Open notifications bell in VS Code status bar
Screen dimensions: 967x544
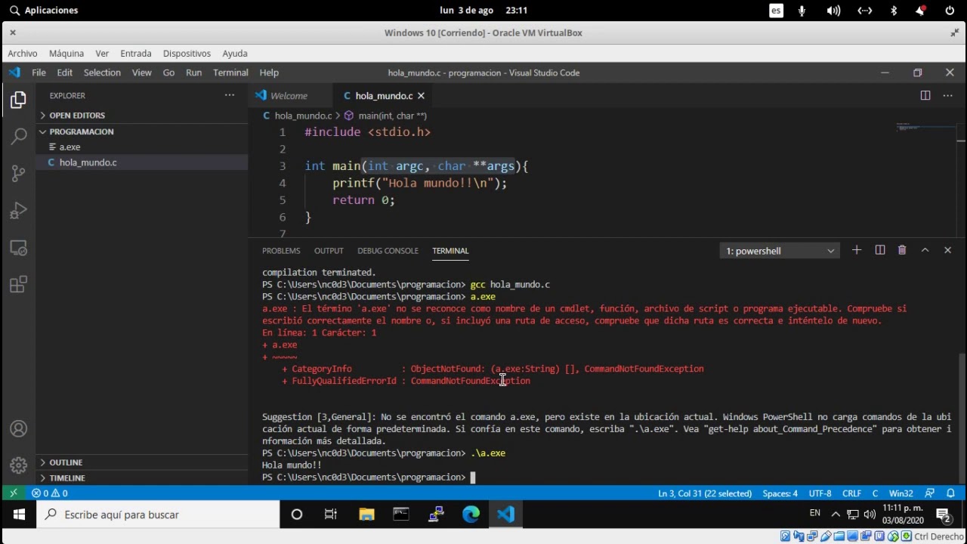tap(950, 493)
